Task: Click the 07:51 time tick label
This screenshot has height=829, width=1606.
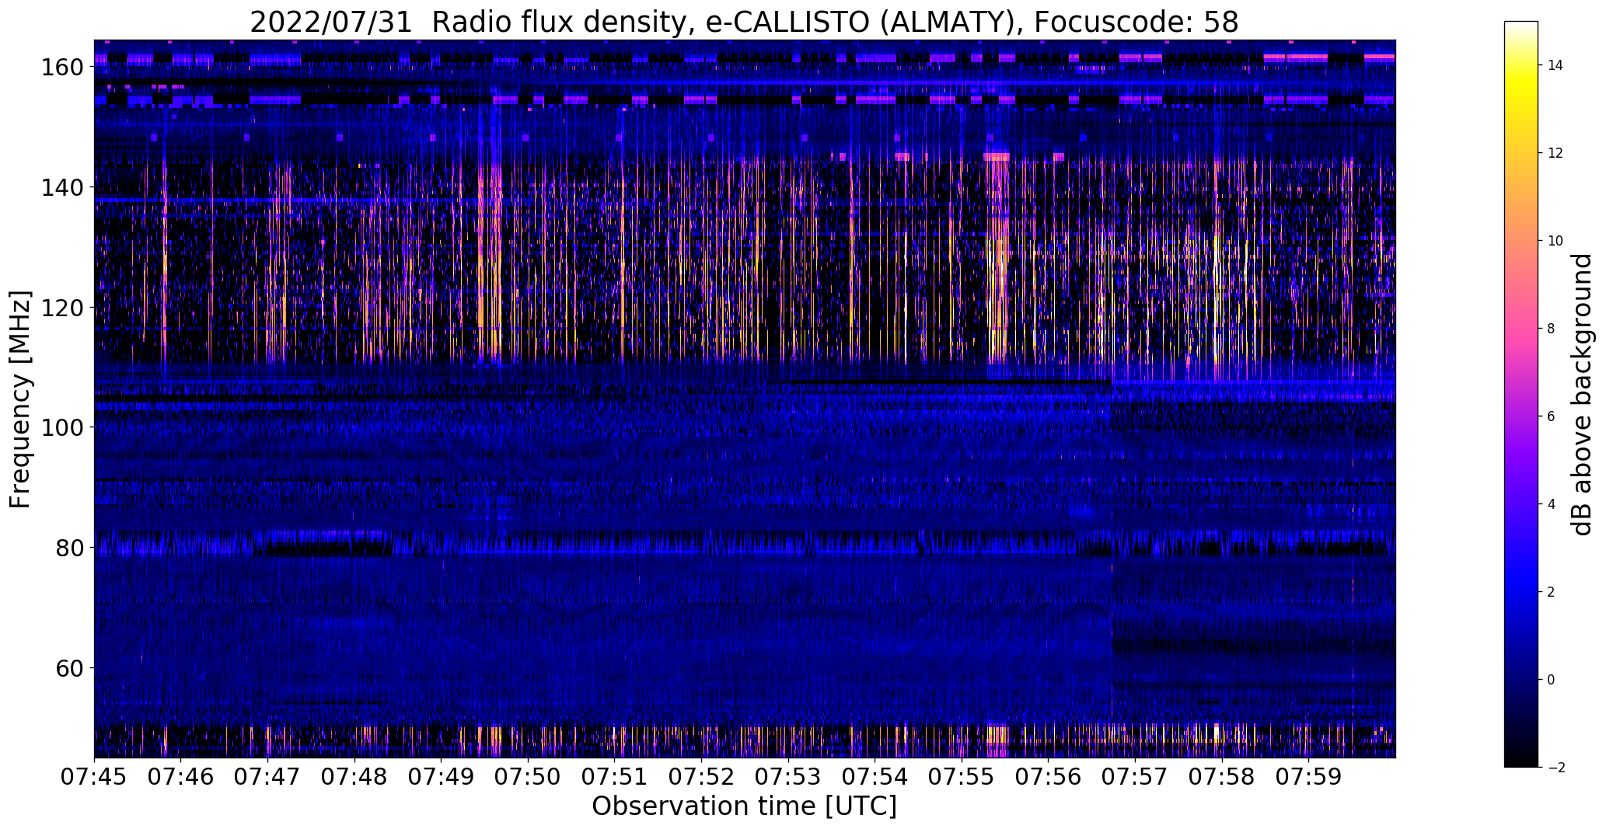Action: pyautogui.click(x=615, y=778)
